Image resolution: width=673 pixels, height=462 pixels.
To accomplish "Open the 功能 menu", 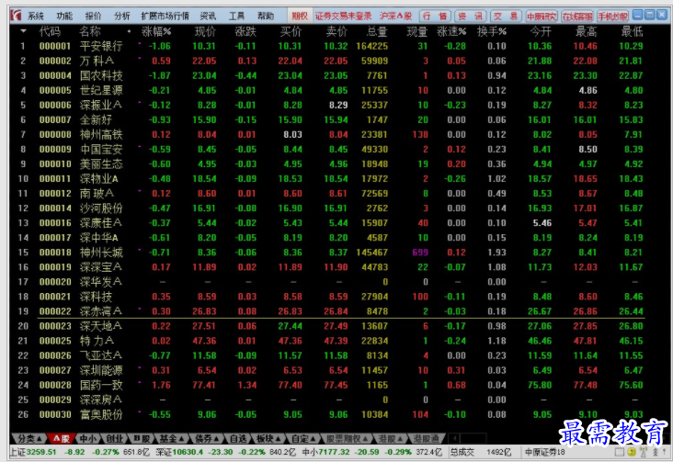I will pos(64,17).
